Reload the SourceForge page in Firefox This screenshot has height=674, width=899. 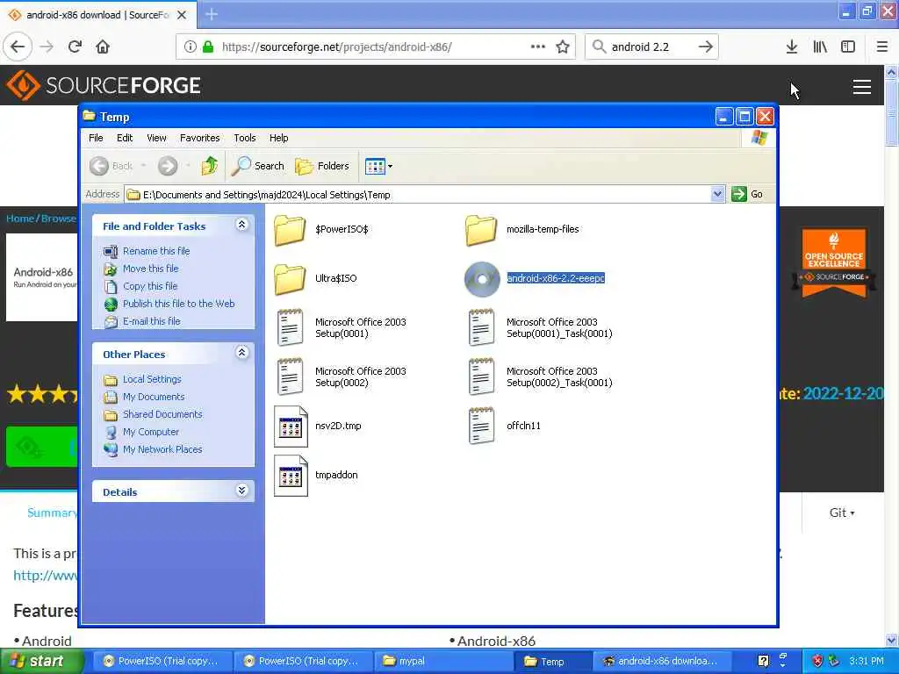pos(75,47)
